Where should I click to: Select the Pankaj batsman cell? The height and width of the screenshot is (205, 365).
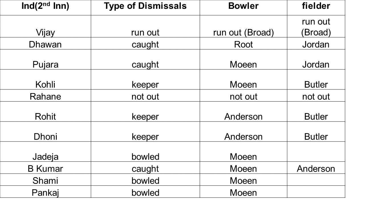tap(45, 192)
